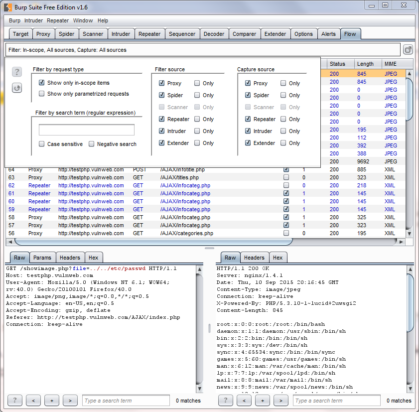Sort table by MIME column header

[397, 64]
